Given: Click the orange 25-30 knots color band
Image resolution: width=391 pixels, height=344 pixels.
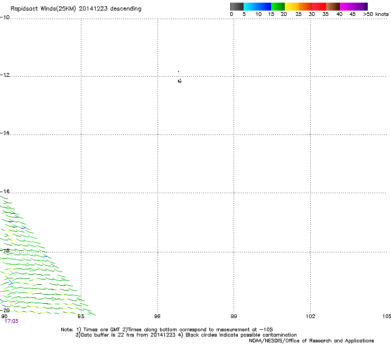Looking at the screenshot, I should point(305,6).
